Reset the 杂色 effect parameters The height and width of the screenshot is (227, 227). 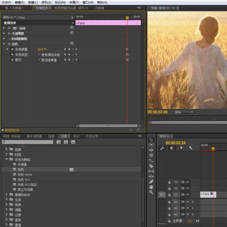point(72,43)
